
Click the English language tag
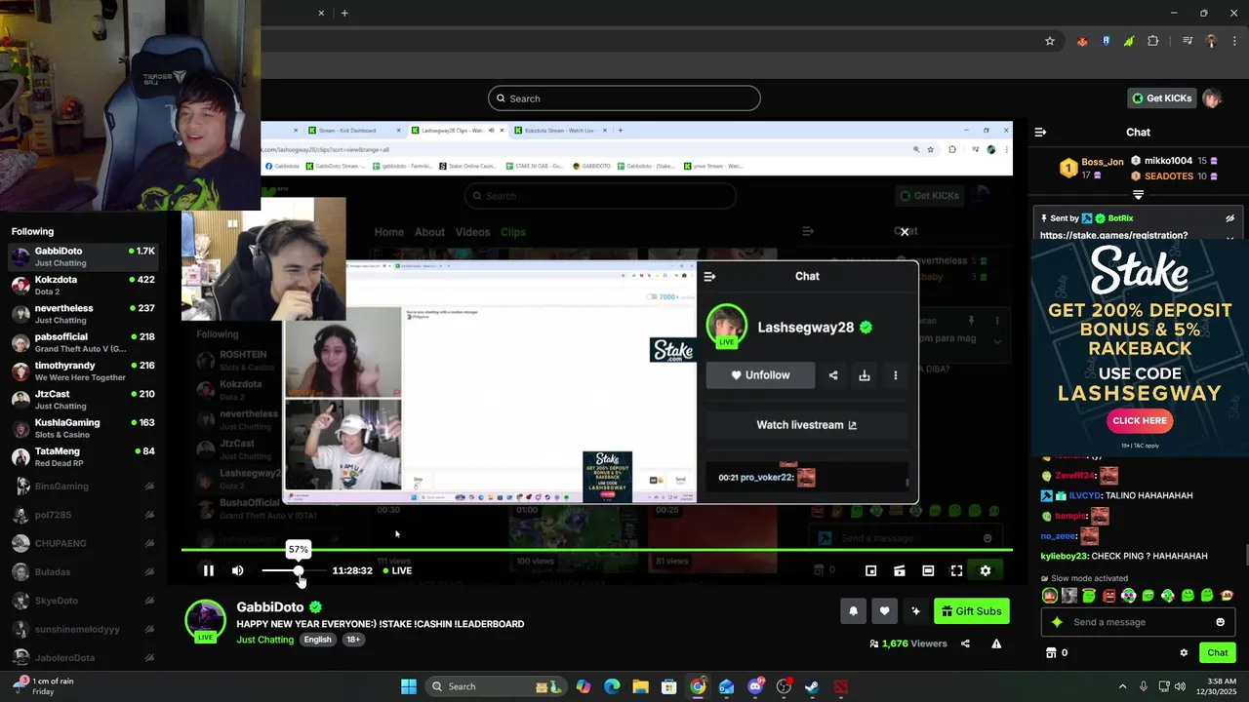(317, 640)
